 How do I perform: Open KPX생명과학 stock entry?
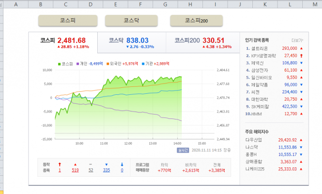(x=264, y=56)
